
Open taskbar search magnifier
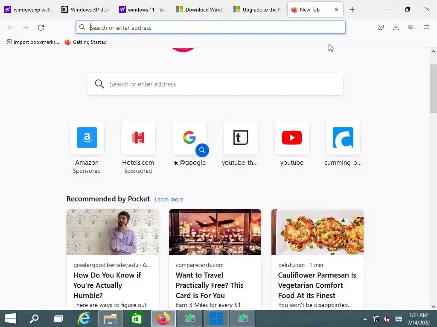(x=34, y=318)
